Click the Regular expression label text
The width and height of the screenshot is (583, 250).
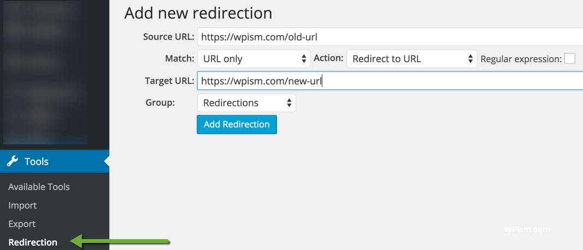pos(521,59)
